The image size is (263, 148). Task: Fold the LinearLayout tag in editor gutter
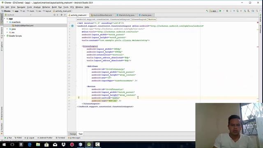click(76, 46)
